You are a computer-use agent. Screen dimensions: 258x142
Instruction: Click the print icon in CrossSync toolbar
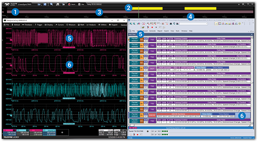point(57,4)
